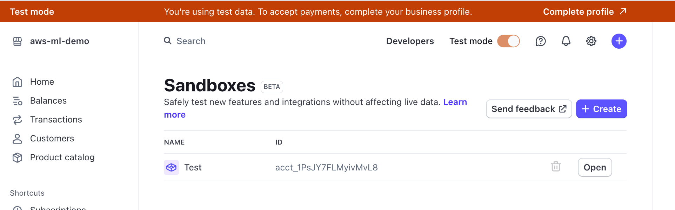This screenshot has height=210, width=675.
Task: Click the purple plus quick-create icon
Action: [x=619, y=41]
